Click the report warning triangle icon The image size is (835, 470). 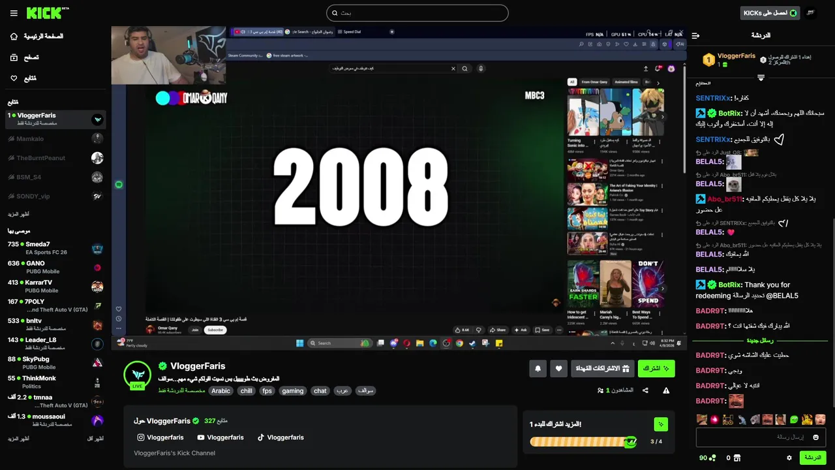(x=666, y=390)
